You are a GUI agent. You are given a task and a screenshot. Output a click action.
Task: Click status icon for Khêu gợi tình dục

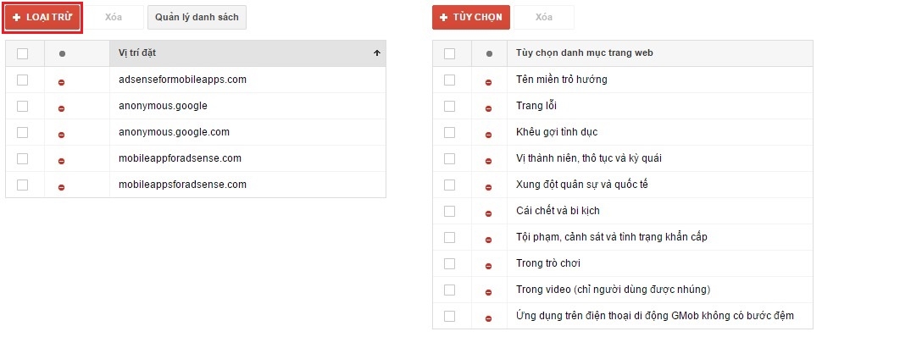click(x=489, y=135)
